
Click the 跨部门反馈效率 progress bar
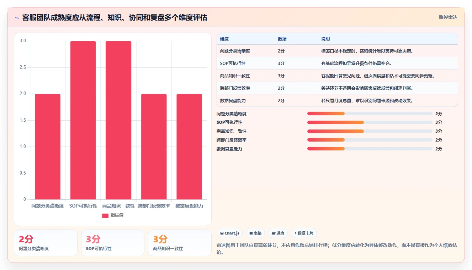point(370,140)
